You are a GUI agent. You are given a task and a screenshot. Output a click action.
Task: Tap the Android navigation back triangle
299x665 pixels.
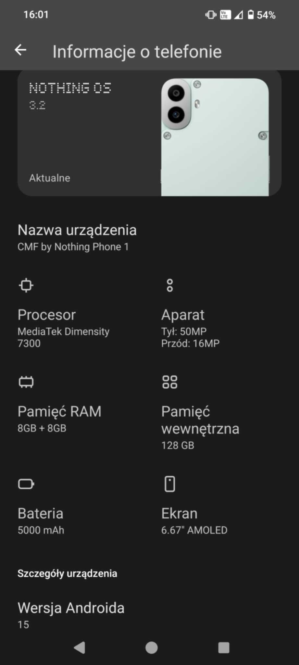(80, 648)
